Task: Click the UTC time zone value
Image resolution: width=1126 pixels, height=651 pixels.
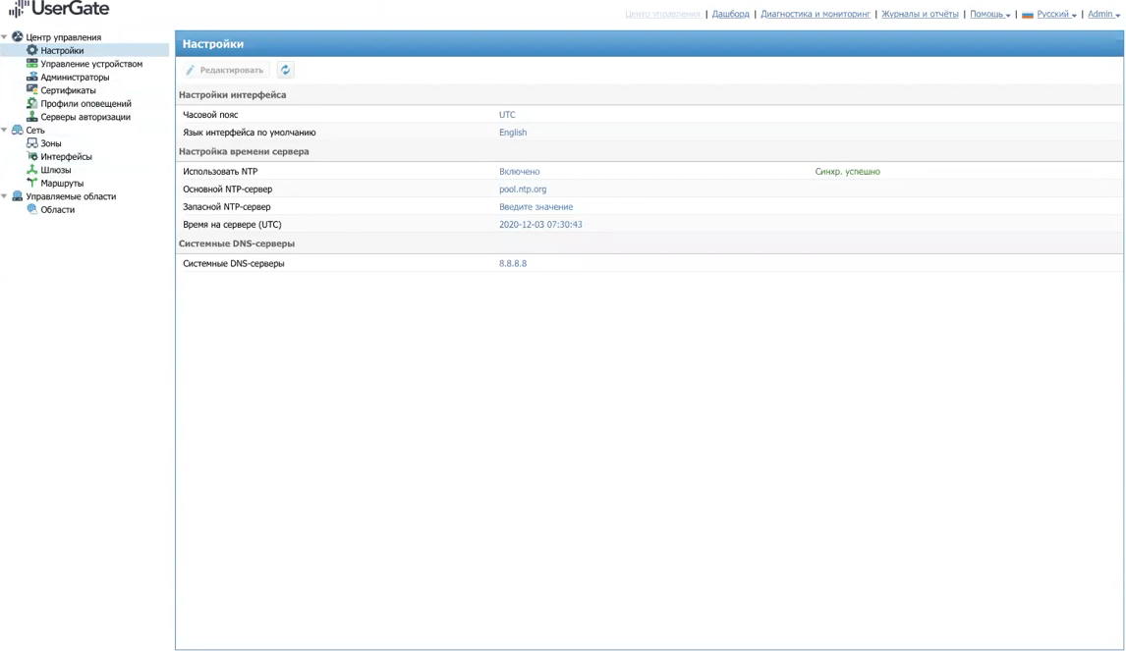Action: (507, 115)
